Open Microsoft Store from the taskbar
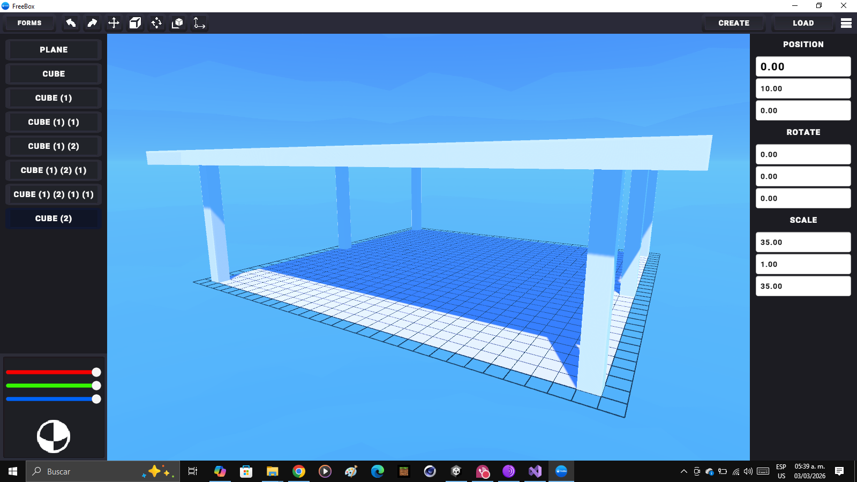 [x=246, y=471]
